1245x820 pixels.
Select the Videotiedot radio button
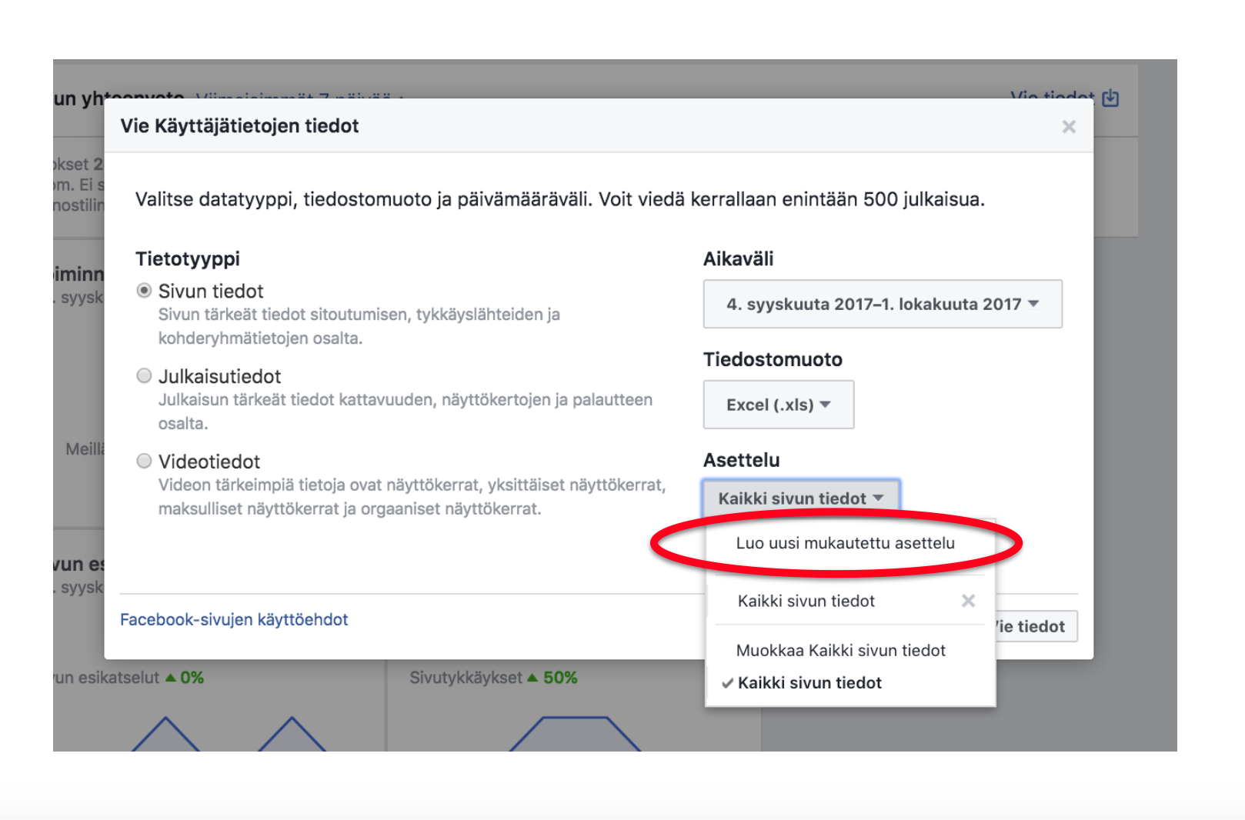144,462
